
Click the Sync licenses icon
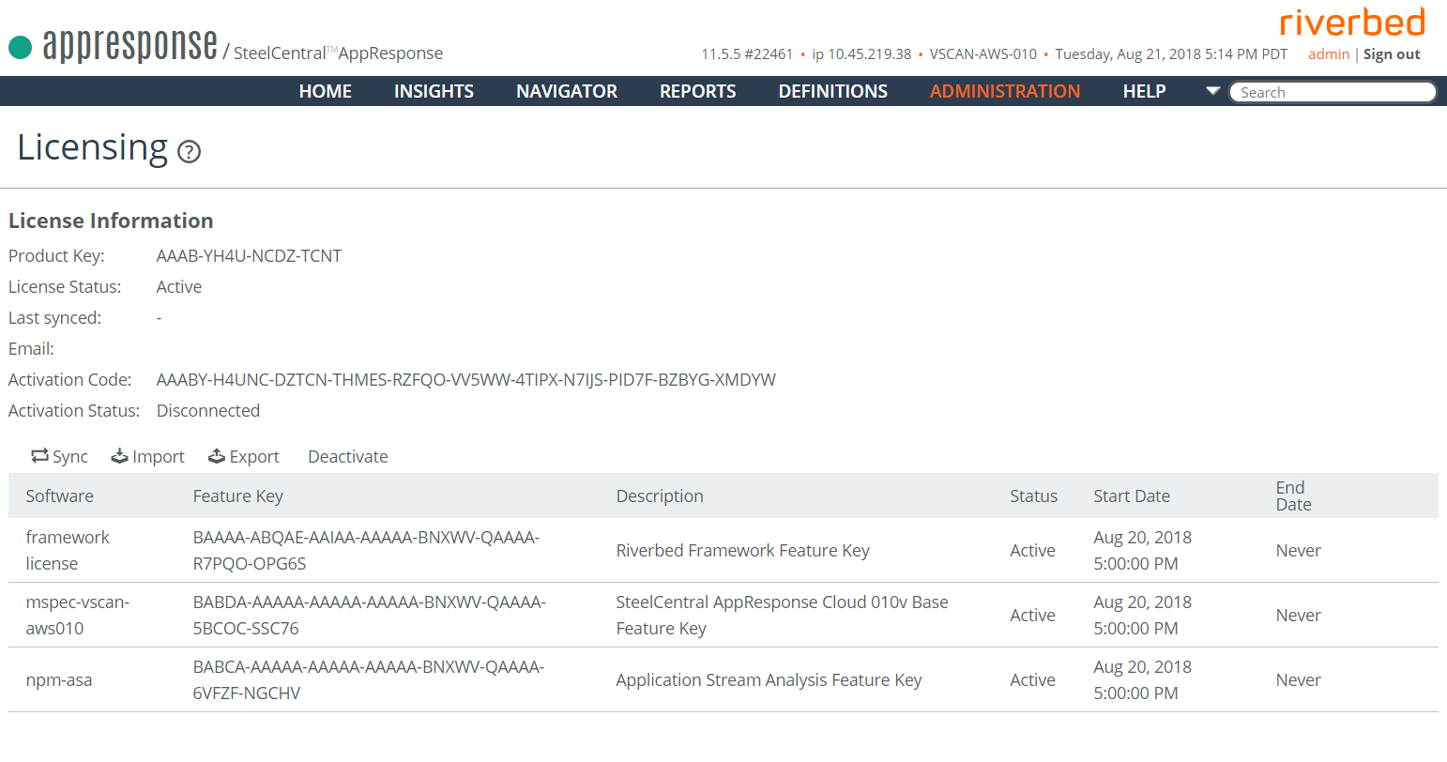39,456
